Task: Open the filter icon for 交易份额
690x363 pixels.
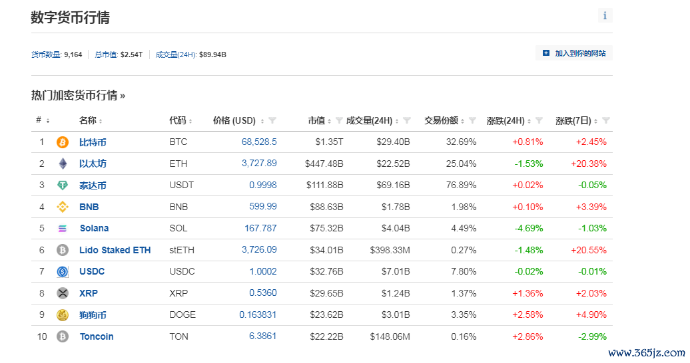Action: click(472, 120)
